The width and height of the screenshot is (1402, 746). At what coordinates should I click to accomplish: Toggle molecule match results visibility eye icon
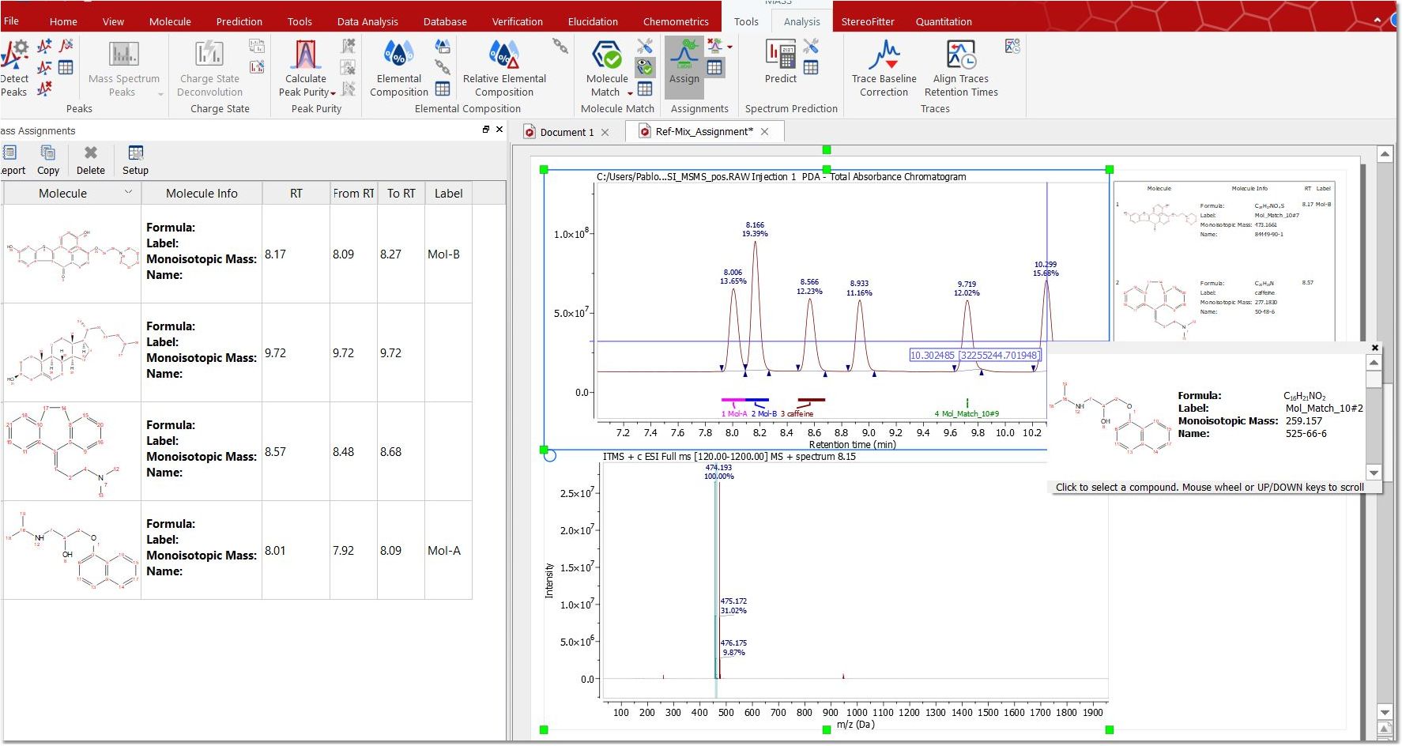[x=645, y=67]
